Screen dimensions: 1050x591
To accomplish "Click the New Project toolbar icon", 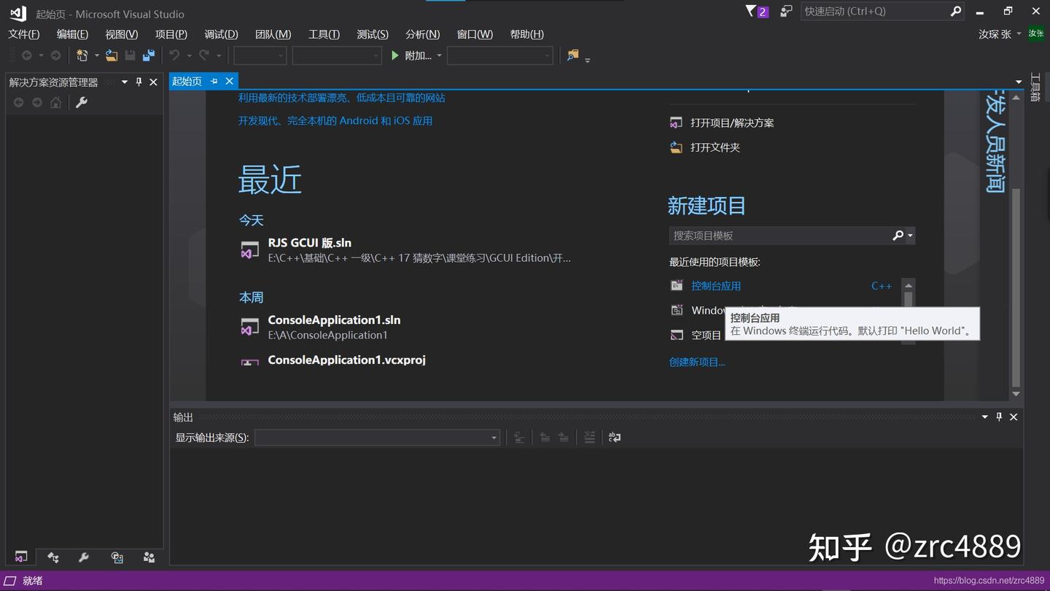I will (x=82, y=55).
